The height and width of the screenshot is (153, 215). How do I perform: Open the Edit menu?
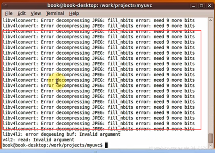(21, 13)
